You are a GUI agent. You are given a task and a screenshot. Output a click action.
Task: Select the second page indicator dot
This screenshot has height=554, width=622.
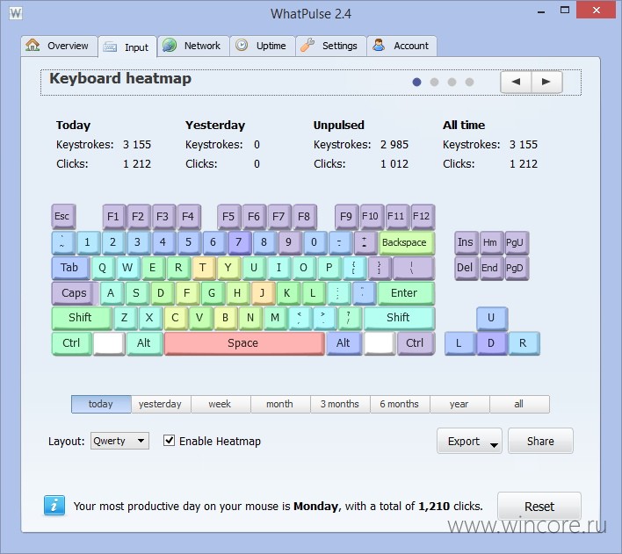point(434,82)
